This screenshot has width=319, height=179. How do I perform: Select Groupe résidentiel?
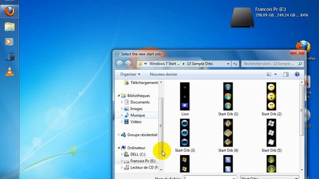click(142, 135)
